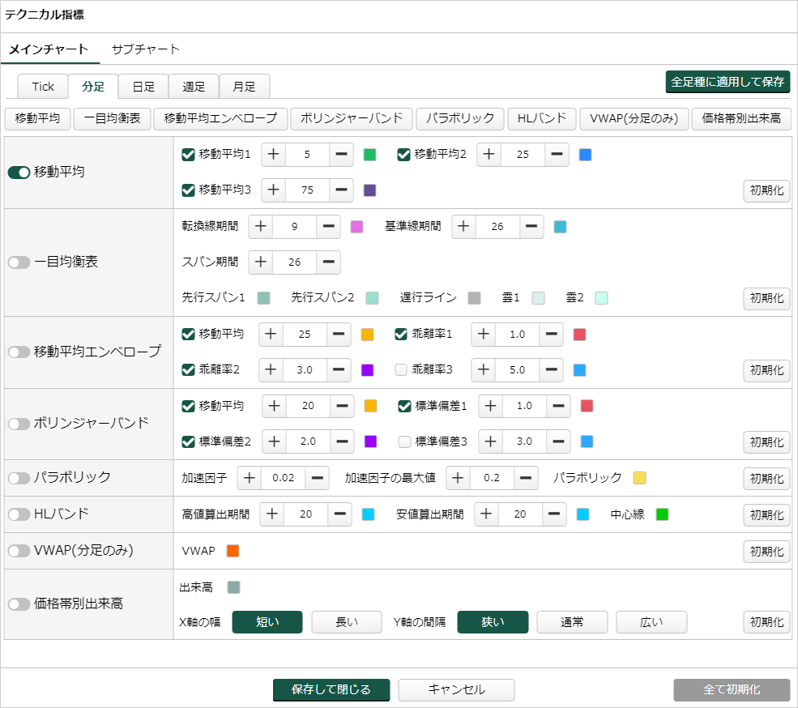Screen dimensions: 798x708
Task: Increase 加速因子 with plus button
Action: pos(250,478)
